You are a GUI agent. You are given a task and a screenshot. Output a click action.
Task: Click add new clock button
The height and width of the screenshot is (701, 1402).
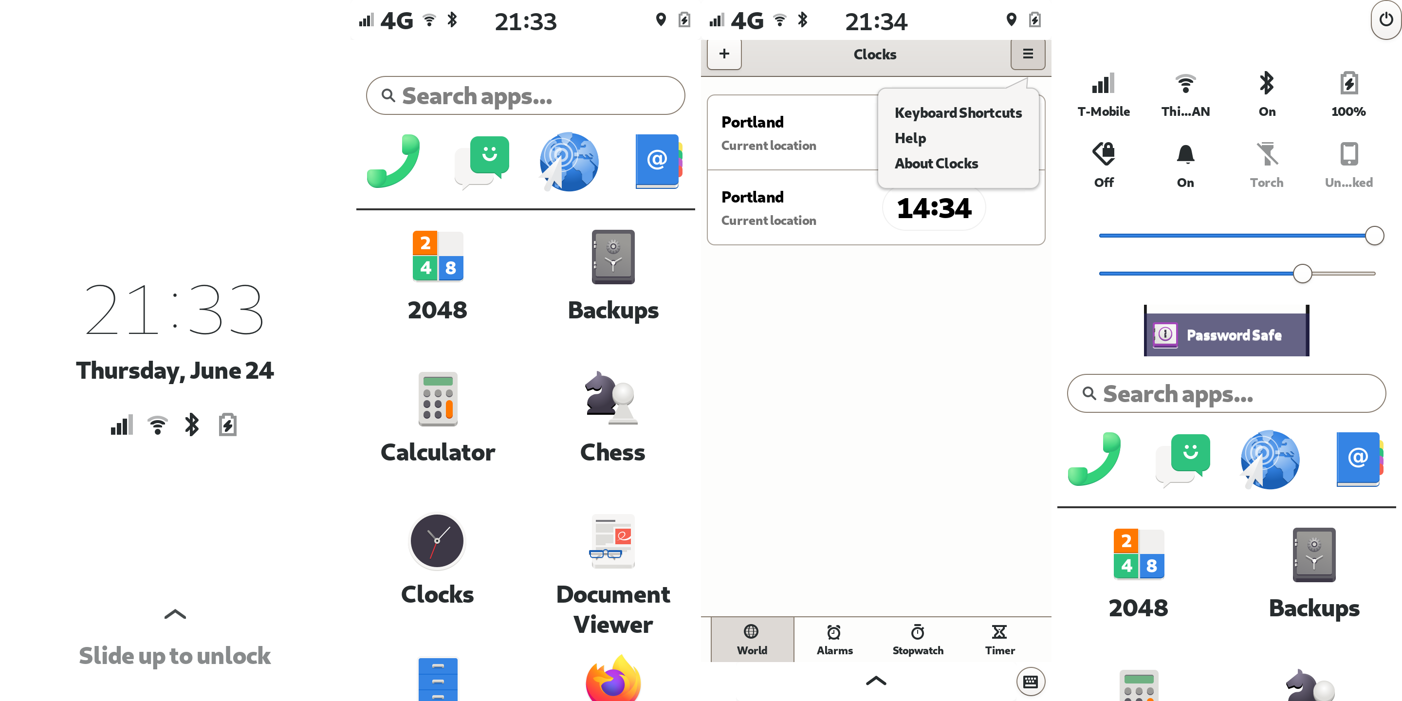click(x=724, y=55)
